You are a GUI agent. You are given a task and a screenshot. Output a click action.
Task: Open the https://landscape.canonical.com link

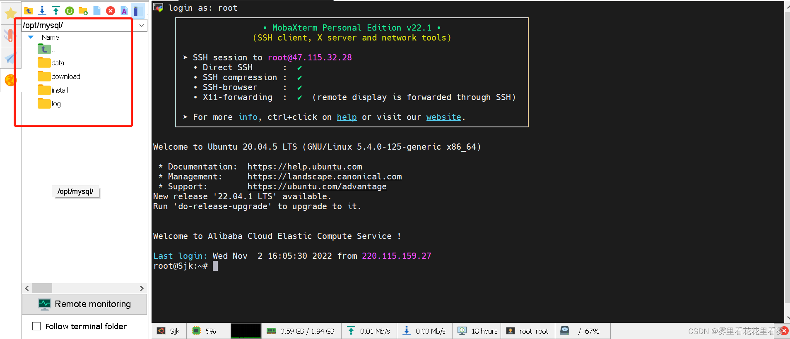pyautogui.click(x=325, y=177)
